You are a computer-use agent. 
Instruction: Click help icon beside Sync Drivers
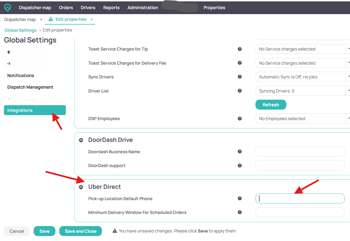pos(240,77)
